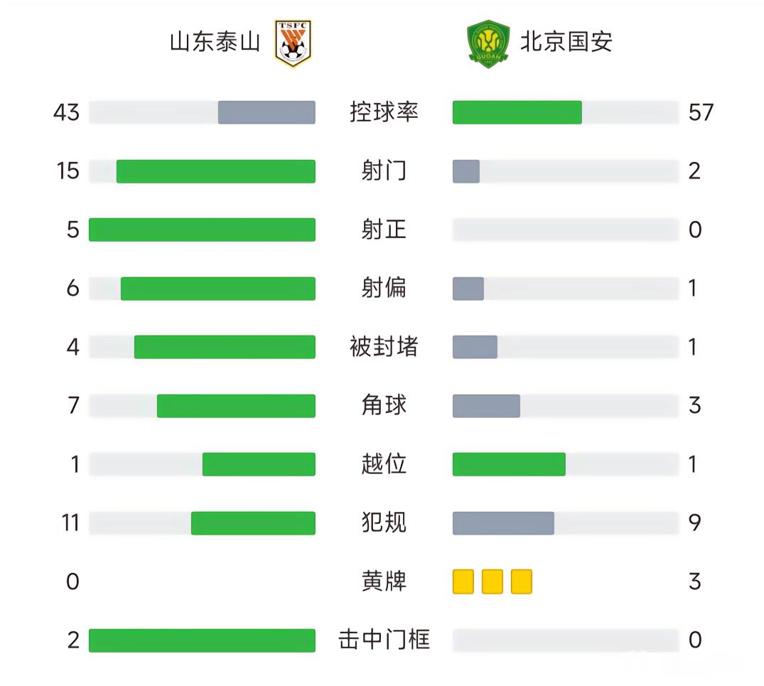Image resolution: width=764 pixels, height=686 pixels.
Task: Click Shandong's gray possession bar
Action: tap(267, 112)
